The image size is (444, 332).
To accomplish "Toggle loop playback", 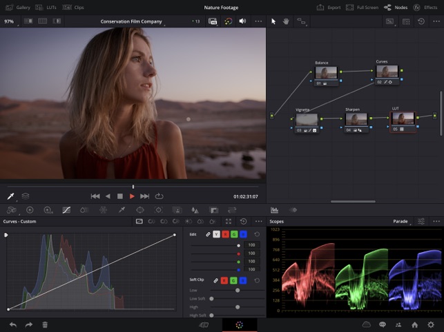I will [x=159, y=196].
